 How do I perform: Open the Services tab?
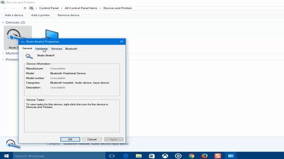point(56,49)
